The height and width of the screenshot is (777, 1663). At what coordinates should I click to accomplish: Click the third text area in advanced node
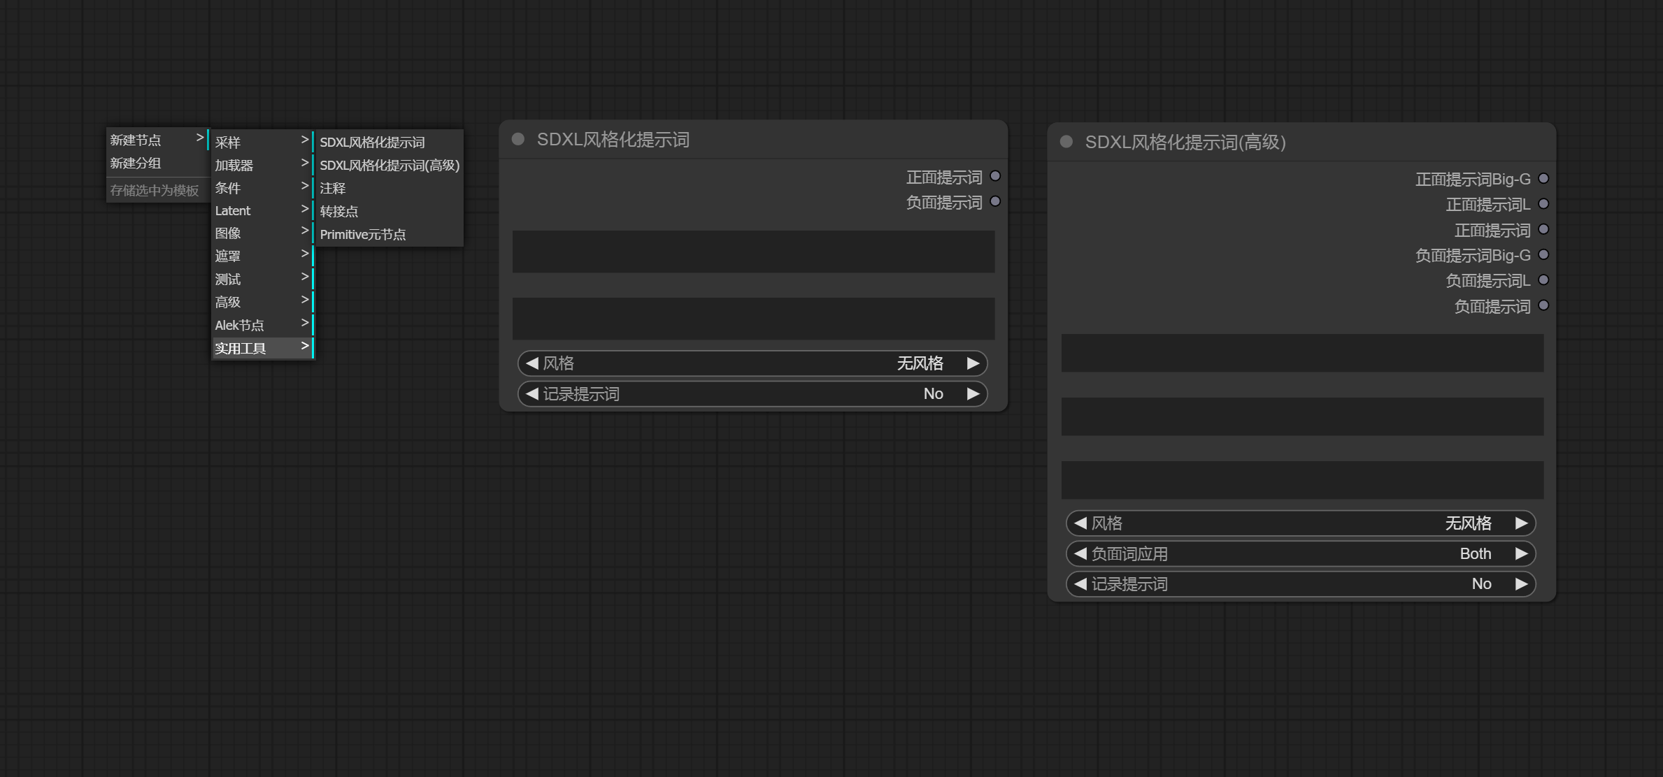coord(1302,480)
